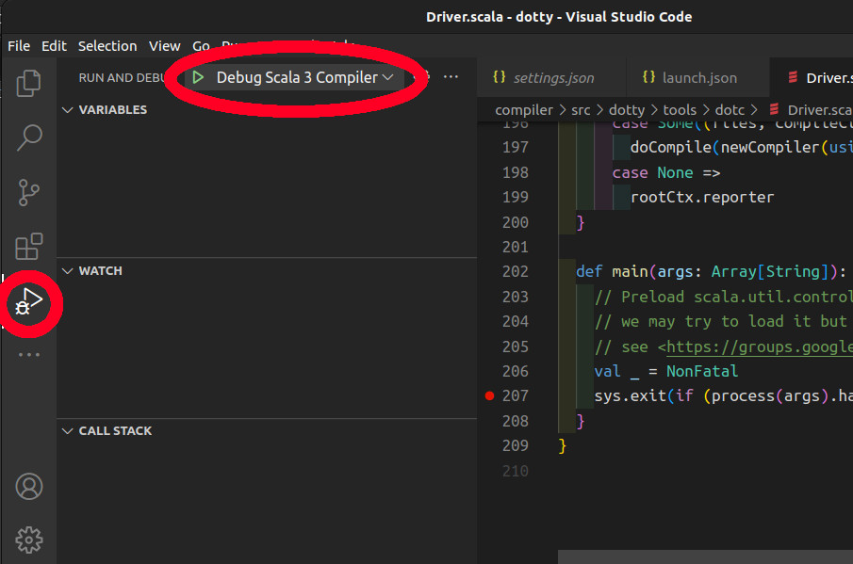Toggle the breakpoint on line 207

[489, 395]
